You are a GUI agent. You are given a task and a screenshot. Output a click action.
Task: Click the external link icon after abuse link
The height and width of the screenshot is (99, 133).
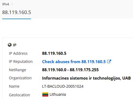point(109,62)
